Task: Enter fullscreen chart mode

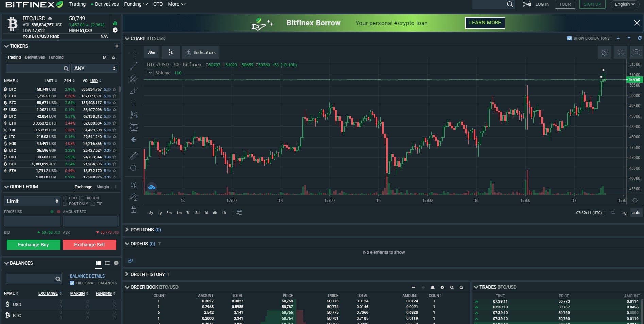Action: click(620, 52)
